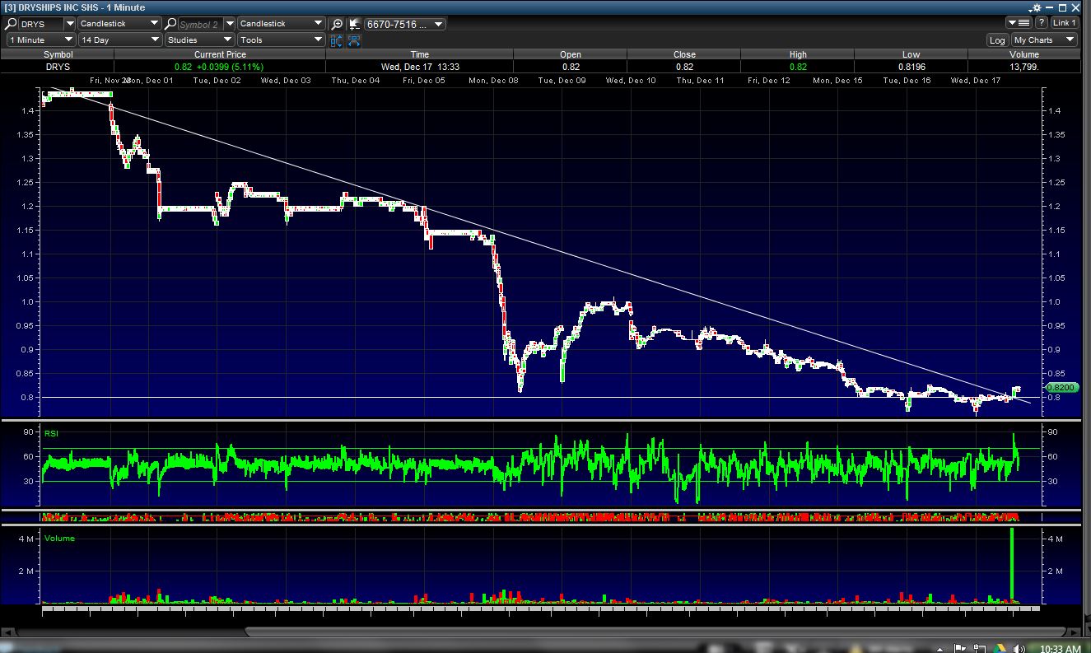Screen dimensions: 1091x653
Task: Click the account cursor icon beside 6670-7516
Action: click(x=354, y=24)
